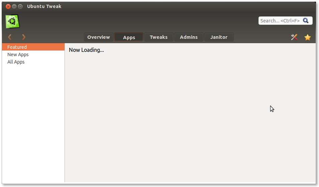Minimize the Ubuntu Tweak window
Screen dimensions: 319x187
tap(14, 6)
